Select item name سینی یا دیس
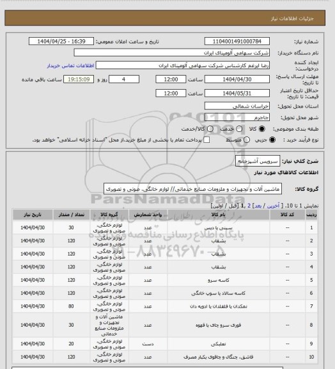The image size is (335, 369). pos(218,228)
